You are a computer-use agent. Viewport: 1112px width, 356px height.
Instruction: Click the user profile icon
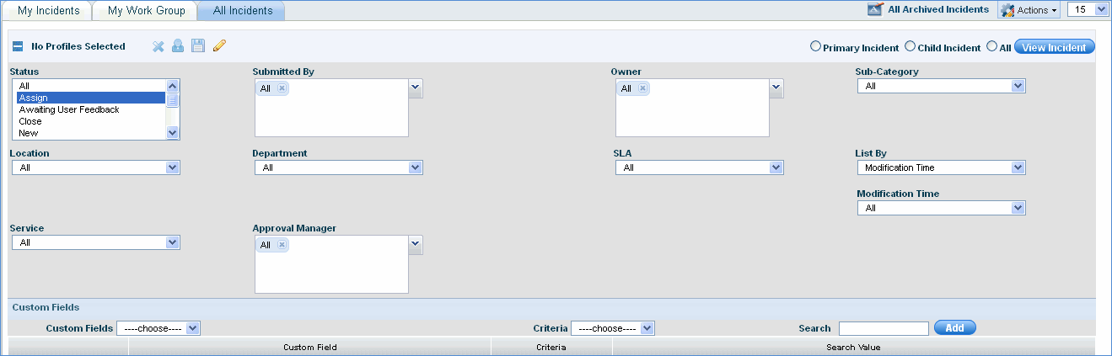tap(178, 46)
